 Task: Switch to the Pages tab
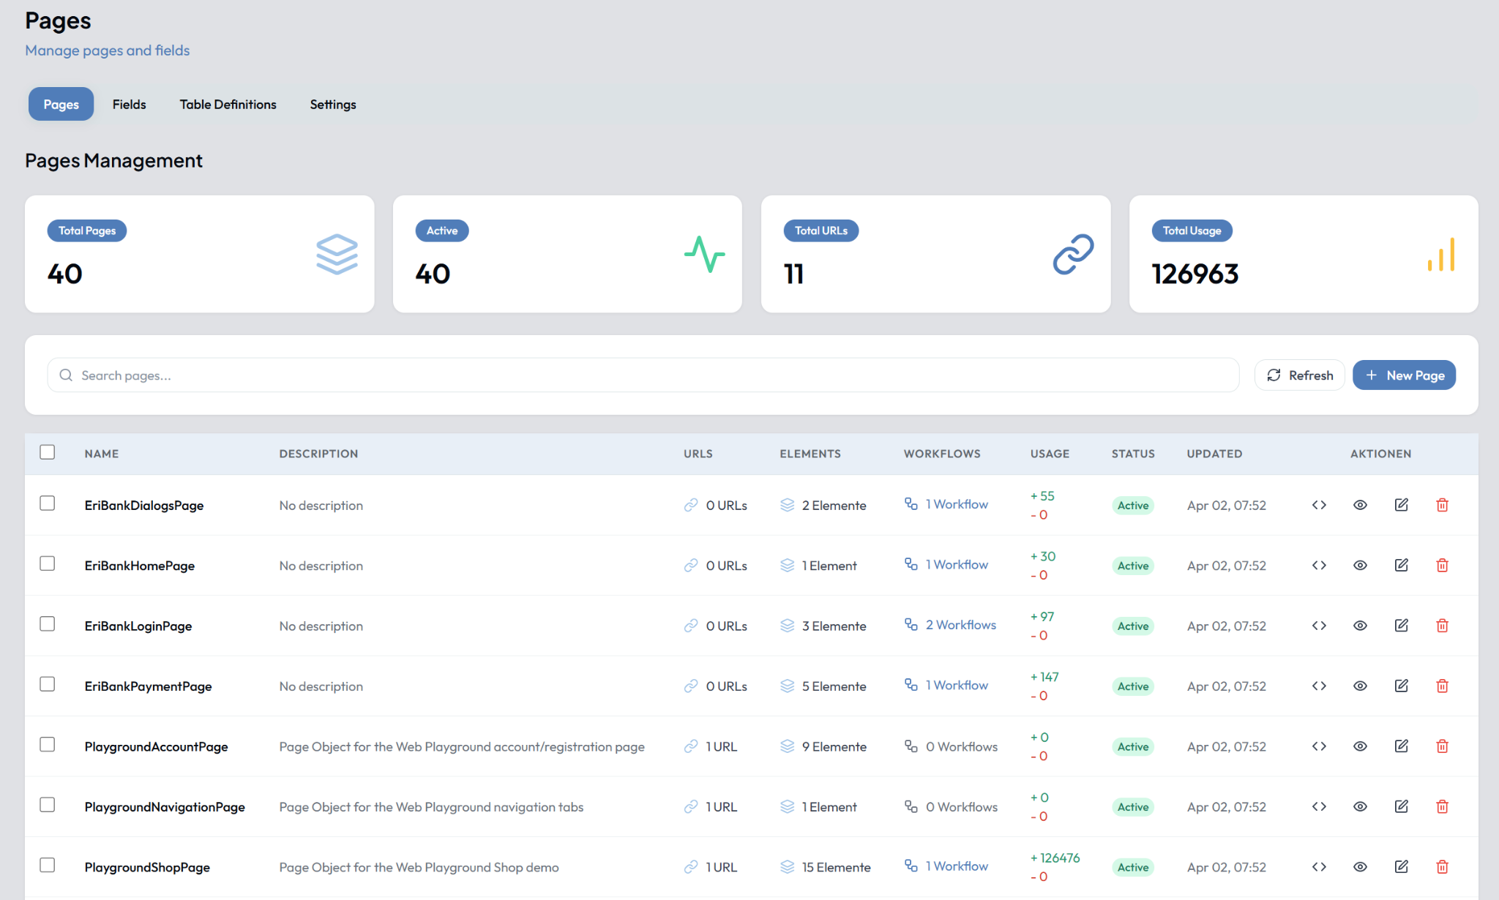coord(61,104)
